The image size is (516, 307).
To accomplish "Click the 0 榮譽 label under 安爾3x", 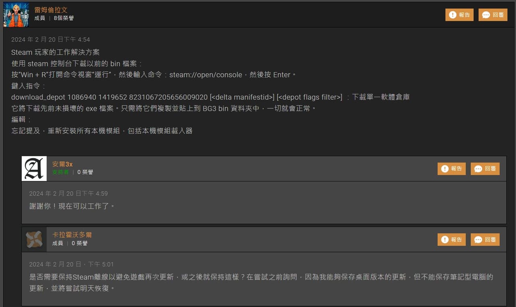I will (85, 172).
